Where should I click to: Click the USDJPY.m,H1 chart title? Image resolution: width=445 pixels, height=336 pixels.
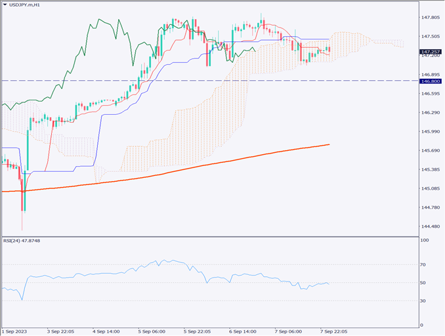tap(29, 6)
